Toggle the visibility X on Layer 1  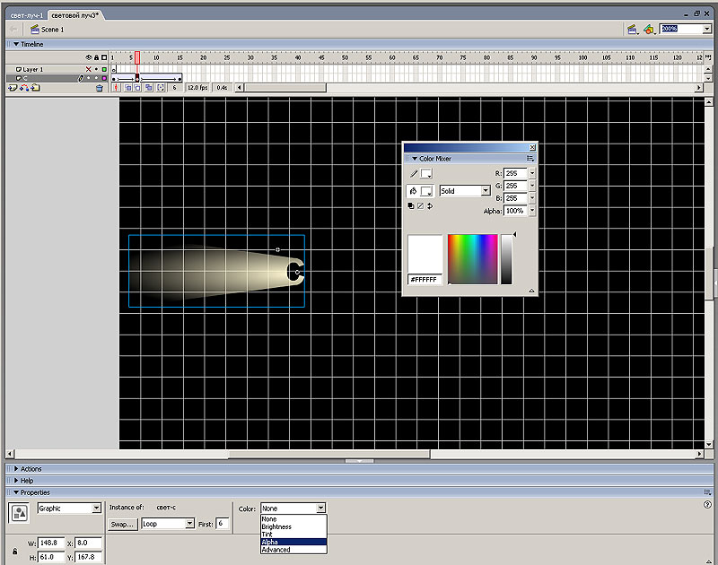(x=88, y=69)
